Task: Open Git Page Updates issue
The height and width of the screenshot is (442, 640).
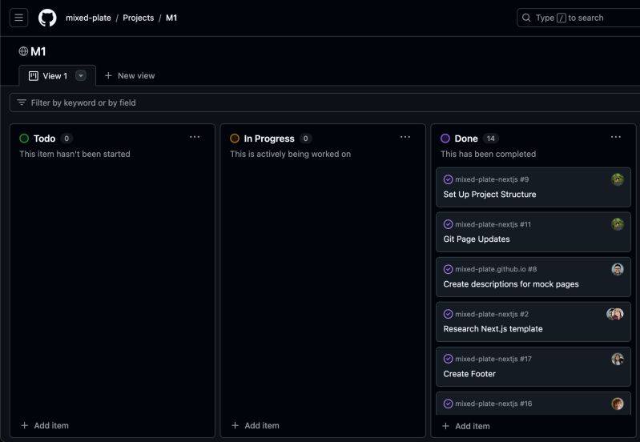Action: pyautogui.click(x=477, y=239)
